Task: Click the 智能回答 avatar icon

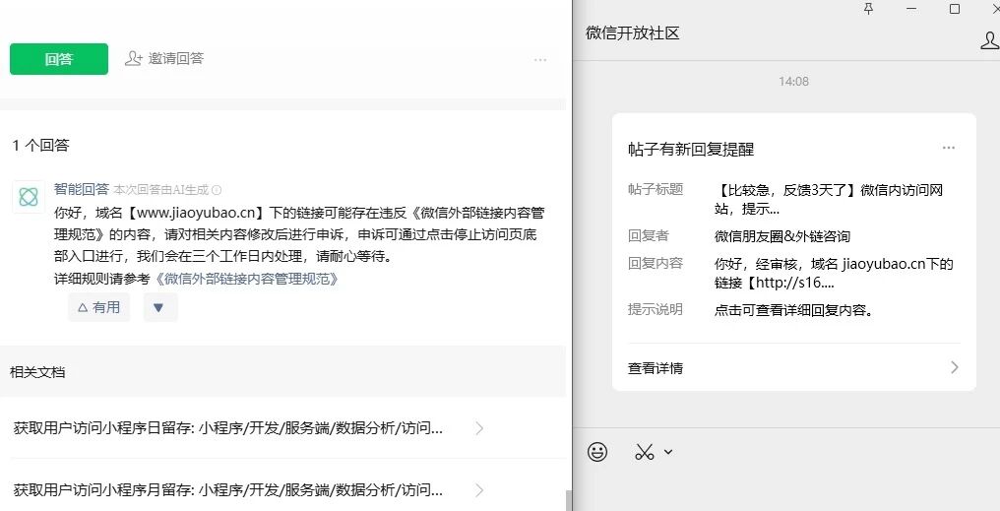Action: 29,197
